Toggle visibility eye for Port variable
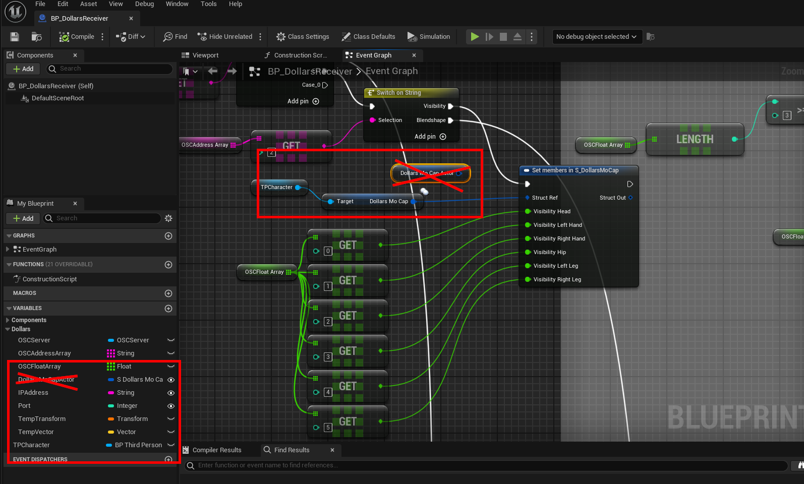Screen dimensions: 804x484 pos(171,406)
